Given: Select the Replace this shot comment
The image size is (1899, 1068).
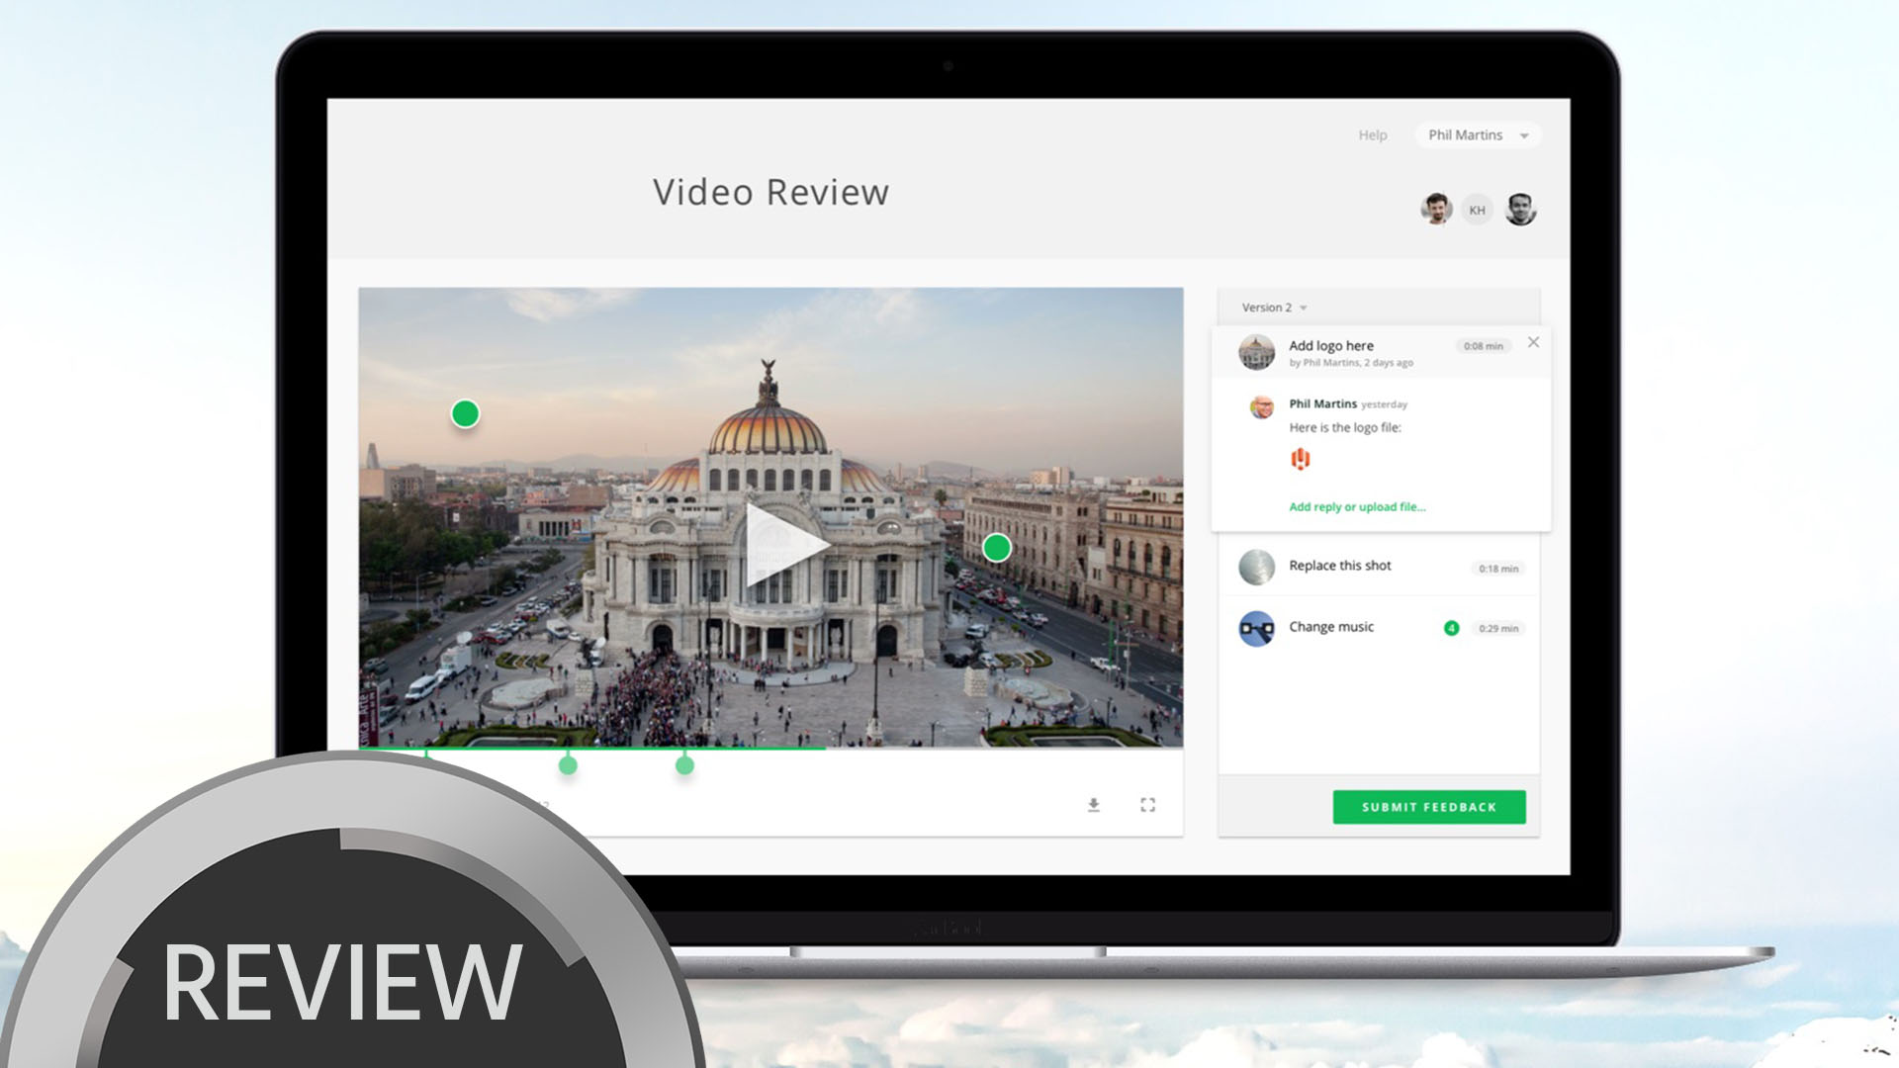Looking at the screenshot, I should tap(1379, 567).
